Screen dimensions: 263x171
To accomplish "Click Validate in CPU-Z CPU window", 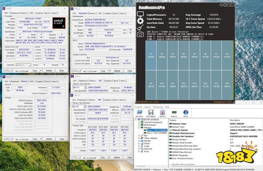I will coord(49,71).
